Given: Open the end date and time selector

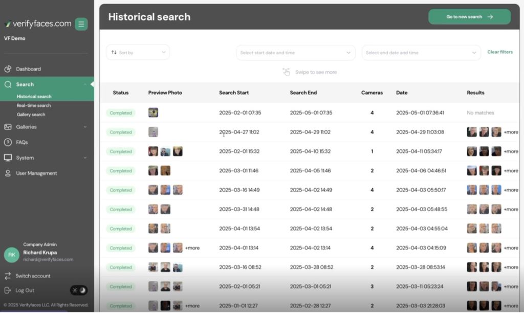Looking at the screenshot, I should (x=421, y=53).
